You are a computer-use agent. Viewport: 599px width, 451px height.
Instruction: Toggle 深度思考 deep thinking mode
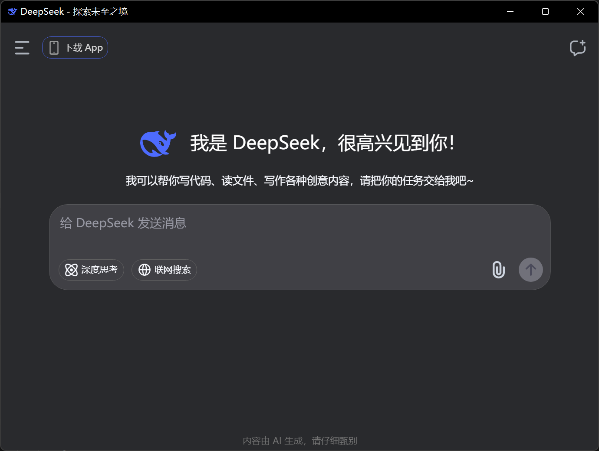(x=91, y=270)
